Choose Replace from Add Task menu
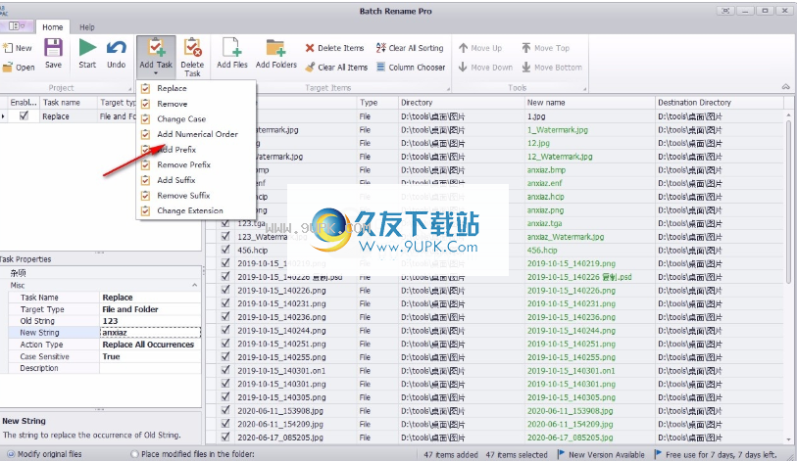 click(x=196, y=88)
